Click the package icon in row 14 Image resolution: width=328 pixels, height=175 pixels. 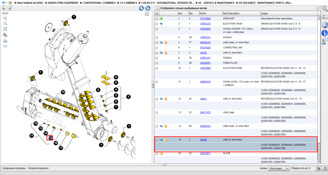(165, 126)
